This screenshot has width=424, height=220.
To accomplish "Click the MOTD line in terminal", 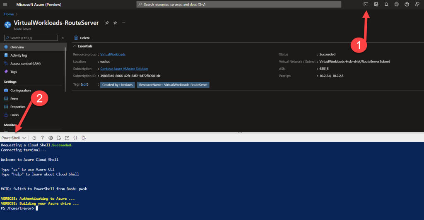I will click(44, 189).
